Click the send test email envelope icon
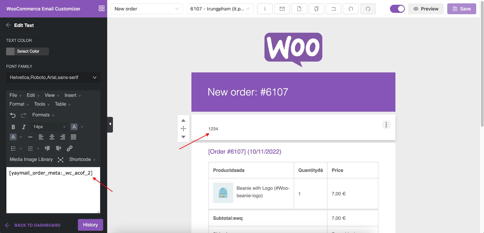 (x=282, y=9)
